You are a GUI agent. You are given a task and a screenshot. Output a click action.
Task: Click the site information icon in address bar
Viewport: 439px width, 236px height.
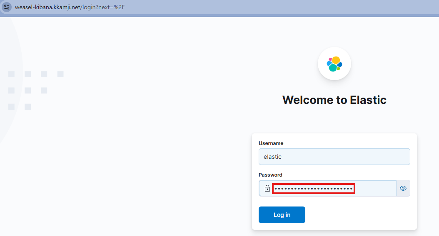(x=7, y=7)
